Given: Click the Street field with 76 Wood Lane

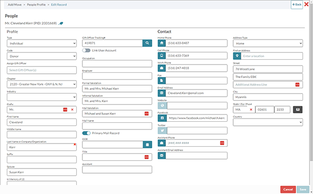Looking at the screenshot, I should coord(268,69).
